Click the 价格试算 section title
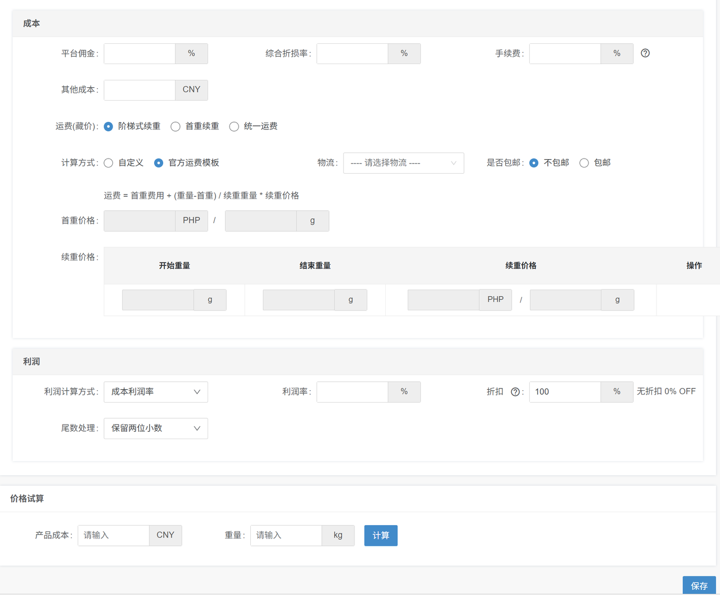Screen dimensions: 720x596 (27, 499)
